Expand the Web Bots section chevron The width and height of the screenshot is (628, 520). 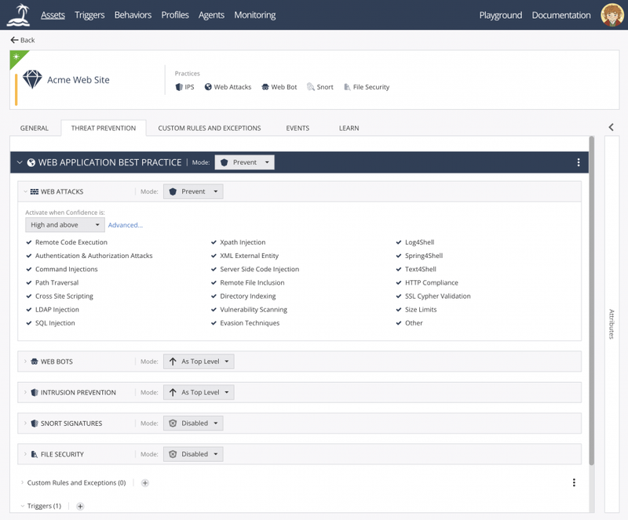pos(25,362)
